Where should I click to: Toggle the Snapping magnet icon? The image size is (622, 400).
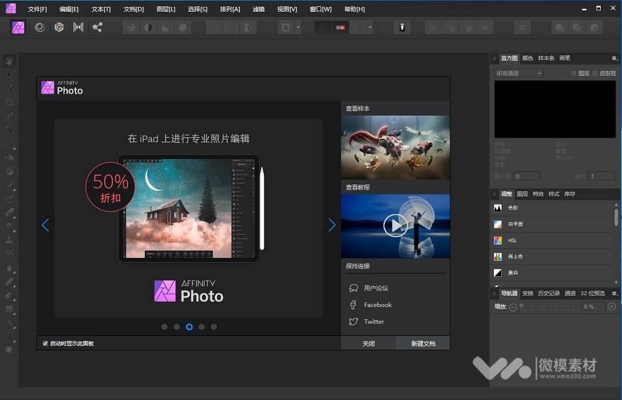coord(340,27)
